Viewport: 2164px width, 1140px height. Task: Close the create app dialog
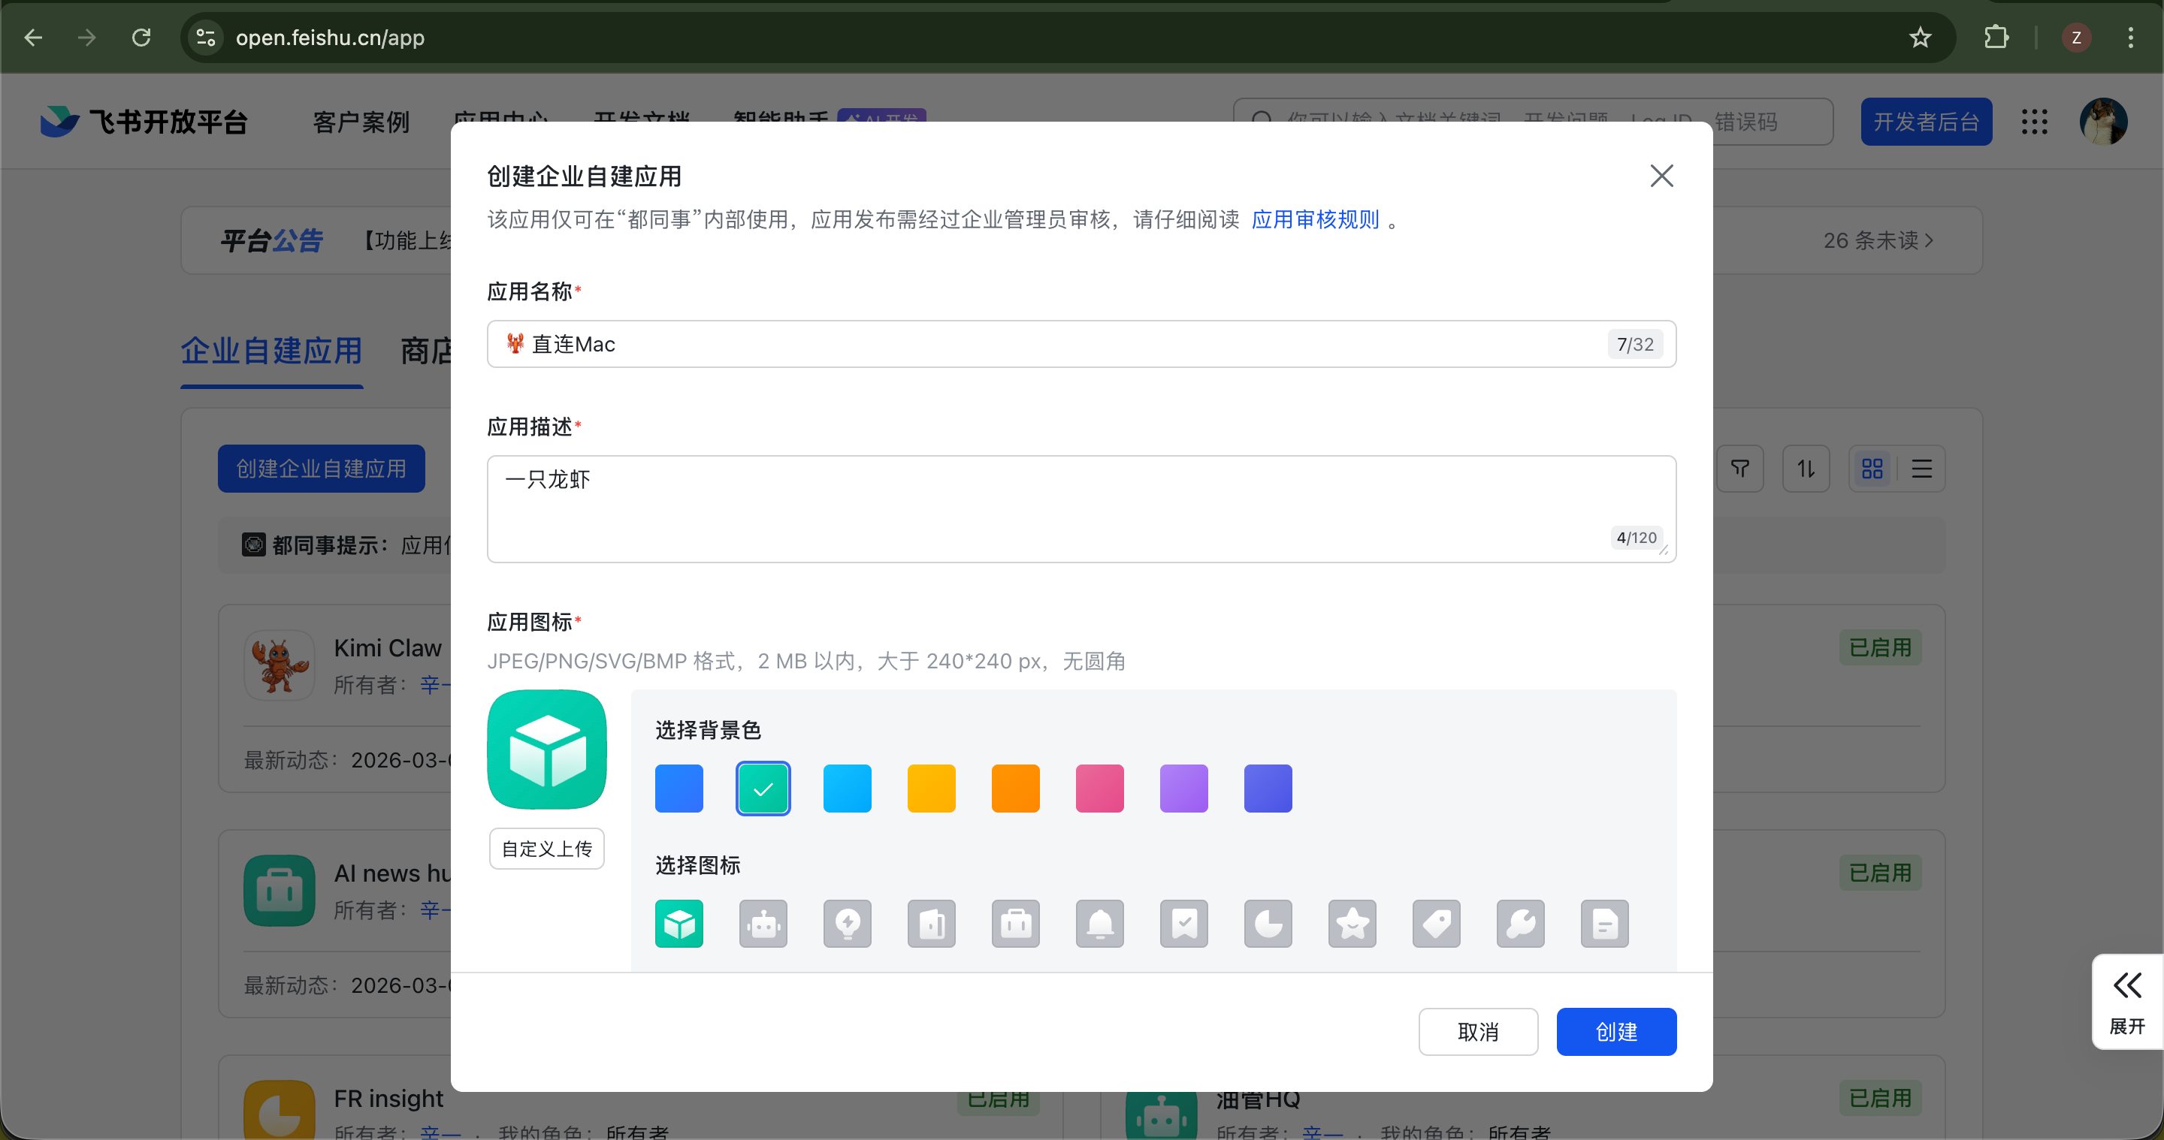pos(1661,176)
